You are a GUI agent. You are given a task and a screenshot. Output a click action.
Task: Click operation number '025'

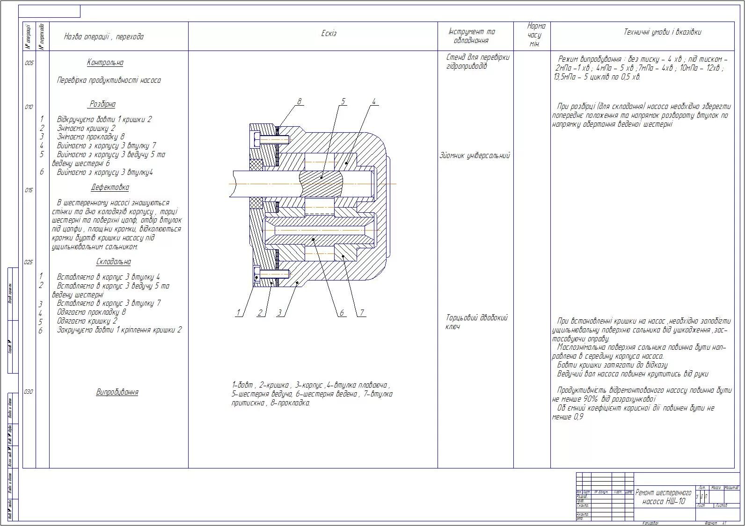29,262
